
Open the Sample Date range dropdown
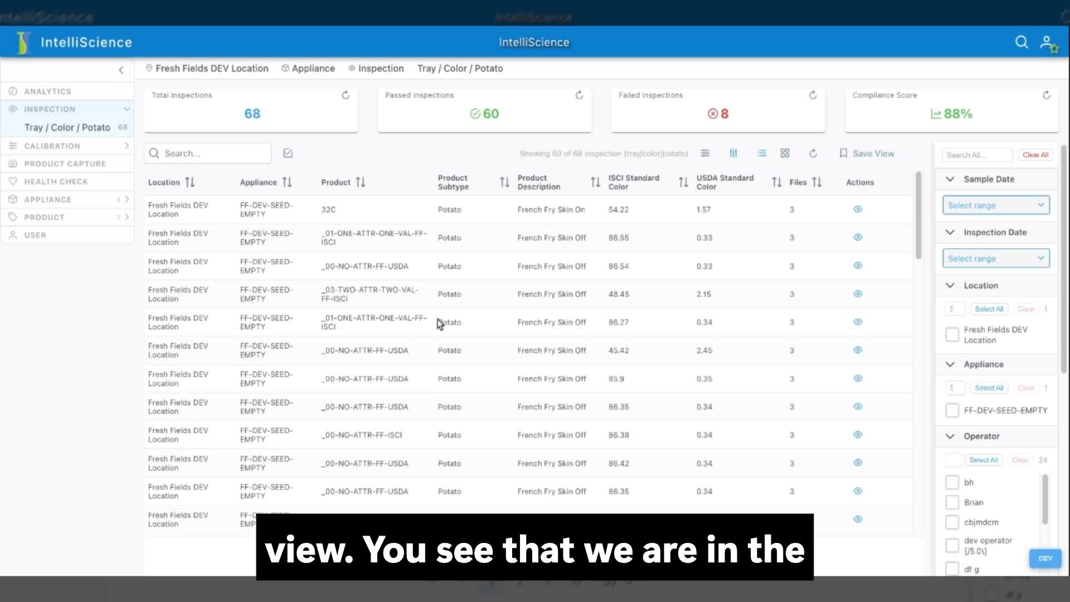[x=996, y=205]
